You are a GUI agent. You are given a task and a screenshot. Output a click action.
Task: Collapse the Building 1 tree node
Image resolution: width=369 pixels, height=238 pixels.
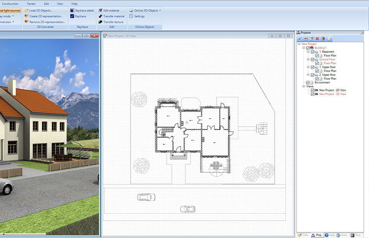(x=303, y=48)
